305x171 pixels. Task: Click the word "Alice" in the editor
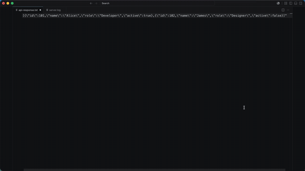71,16
